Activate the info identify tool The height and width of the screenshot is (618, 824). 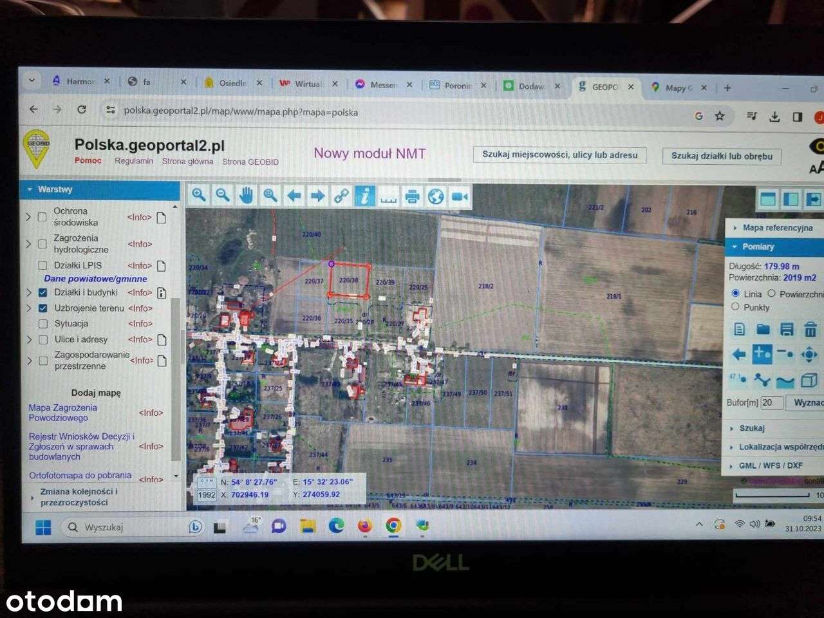pos(365,195)
